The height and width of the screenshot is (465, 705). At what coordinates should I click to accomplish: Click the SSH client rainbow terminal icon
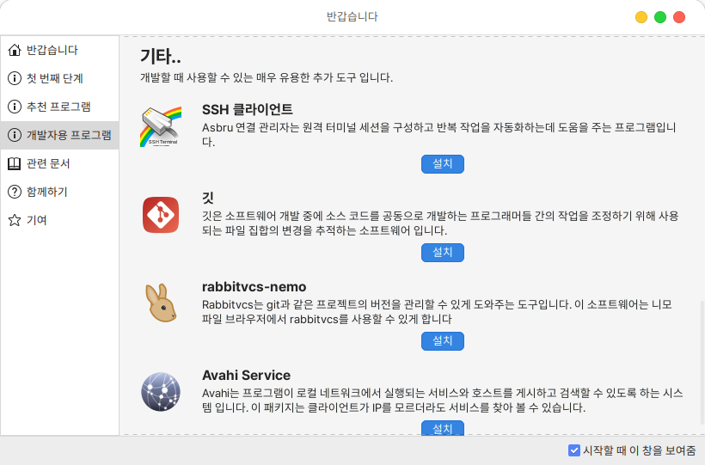click(x=161, y=126)
